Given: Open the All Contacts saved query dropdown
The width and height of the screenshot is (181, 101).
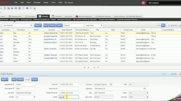Looking at the screenshot, I should pos(164,3).
